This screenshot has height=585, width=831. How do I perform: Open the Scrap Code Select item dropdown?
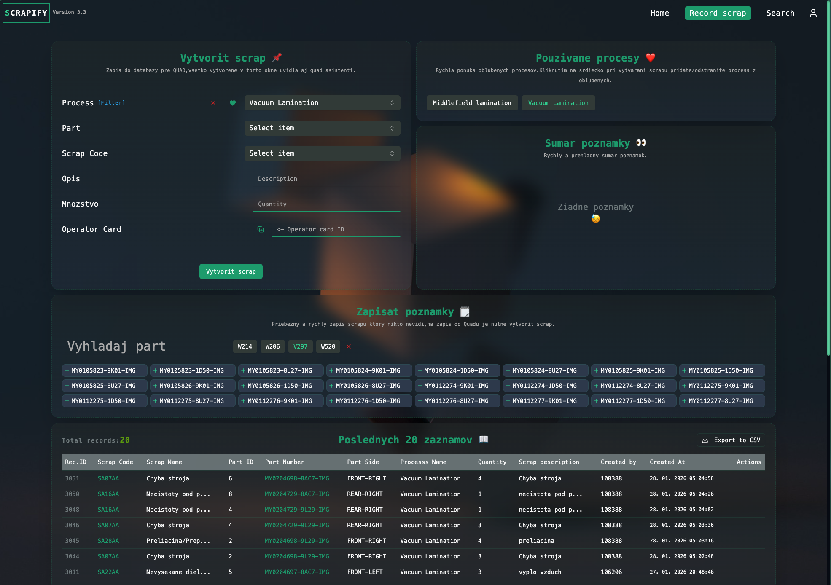322,153
